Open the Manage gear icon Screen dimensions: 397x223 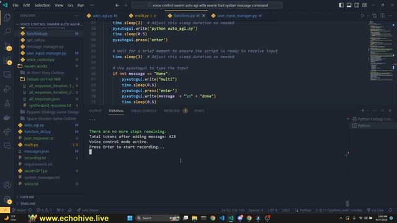[7, 199]
